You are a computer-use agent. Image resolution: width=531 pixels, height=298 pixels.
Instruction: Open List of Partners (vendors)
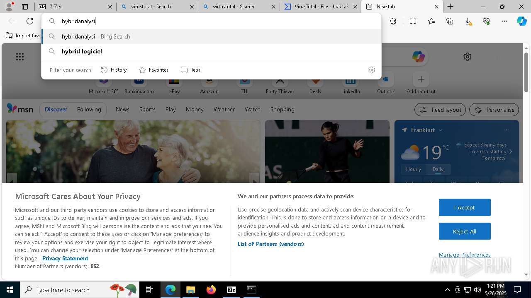pyautogui.click(x=271, y=244)
